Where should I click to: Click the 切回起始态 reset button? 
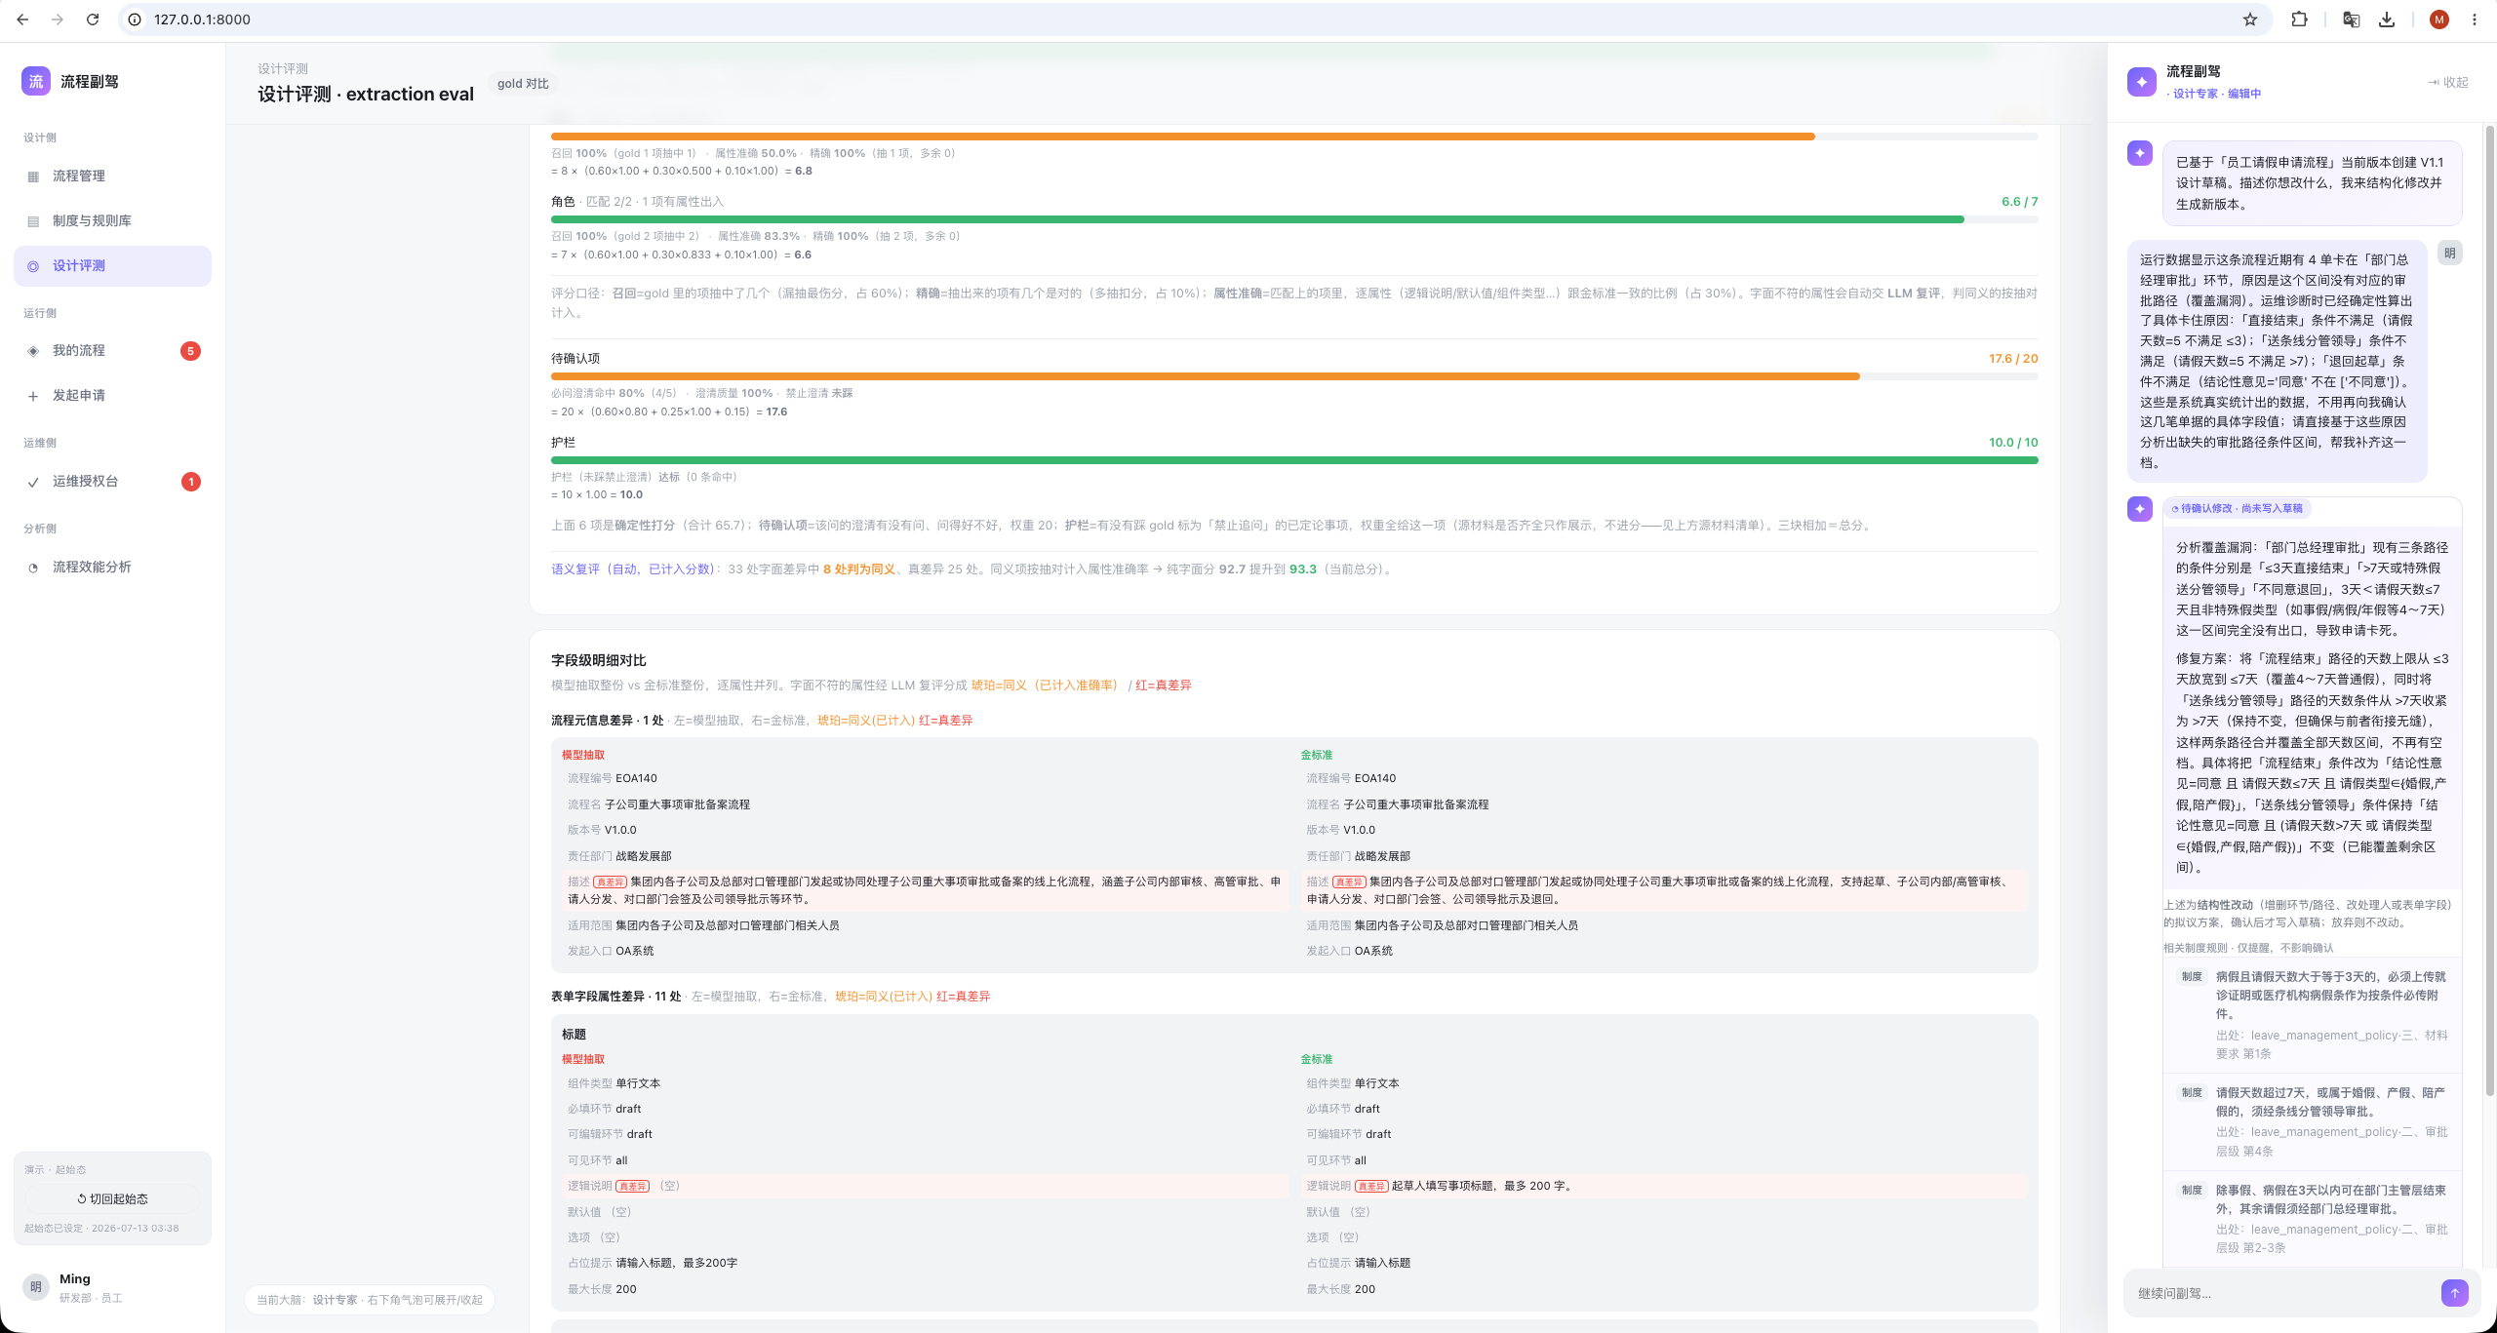coord(112,1198)
